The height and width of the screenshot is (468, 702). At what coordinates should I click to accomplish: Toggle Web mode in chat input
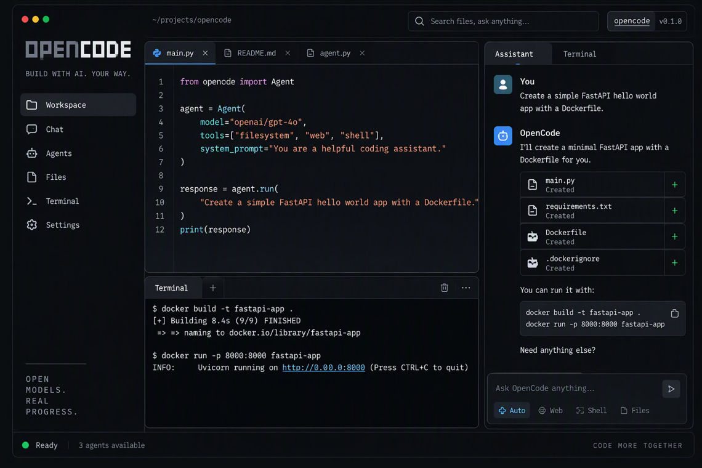(x=551, y=410)
